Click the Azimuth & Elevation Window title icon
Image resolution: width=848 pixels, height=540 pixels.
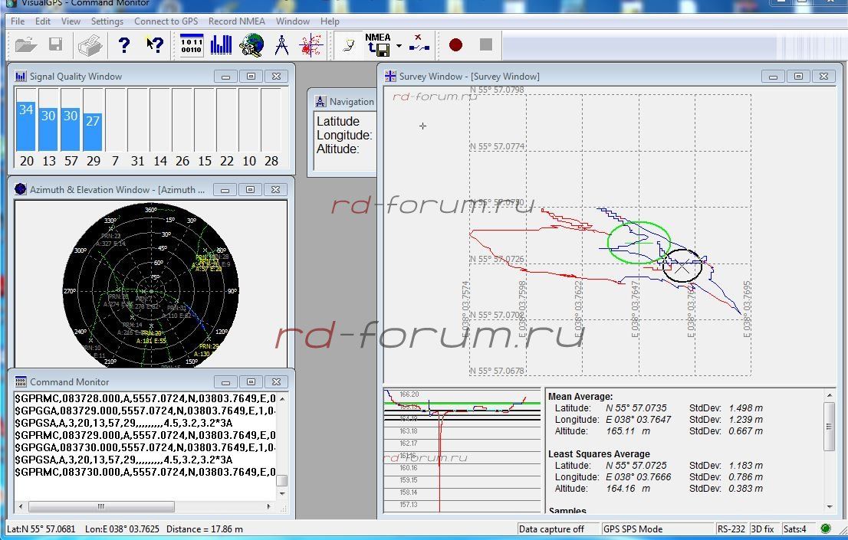21,189
